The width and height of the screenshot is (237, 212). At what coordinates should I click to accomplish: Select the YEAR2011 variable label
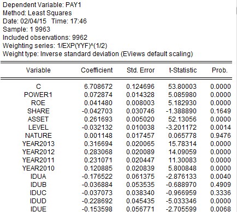(x=38, y=160)
